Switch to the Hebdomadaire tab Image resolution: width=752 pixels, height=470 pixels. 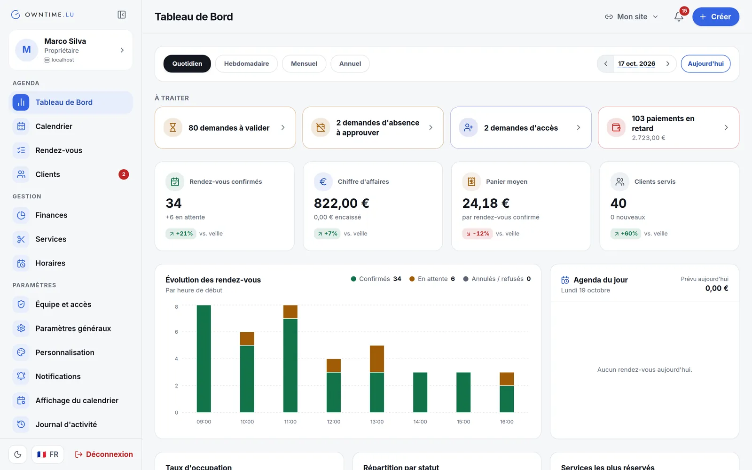(246, 64)
